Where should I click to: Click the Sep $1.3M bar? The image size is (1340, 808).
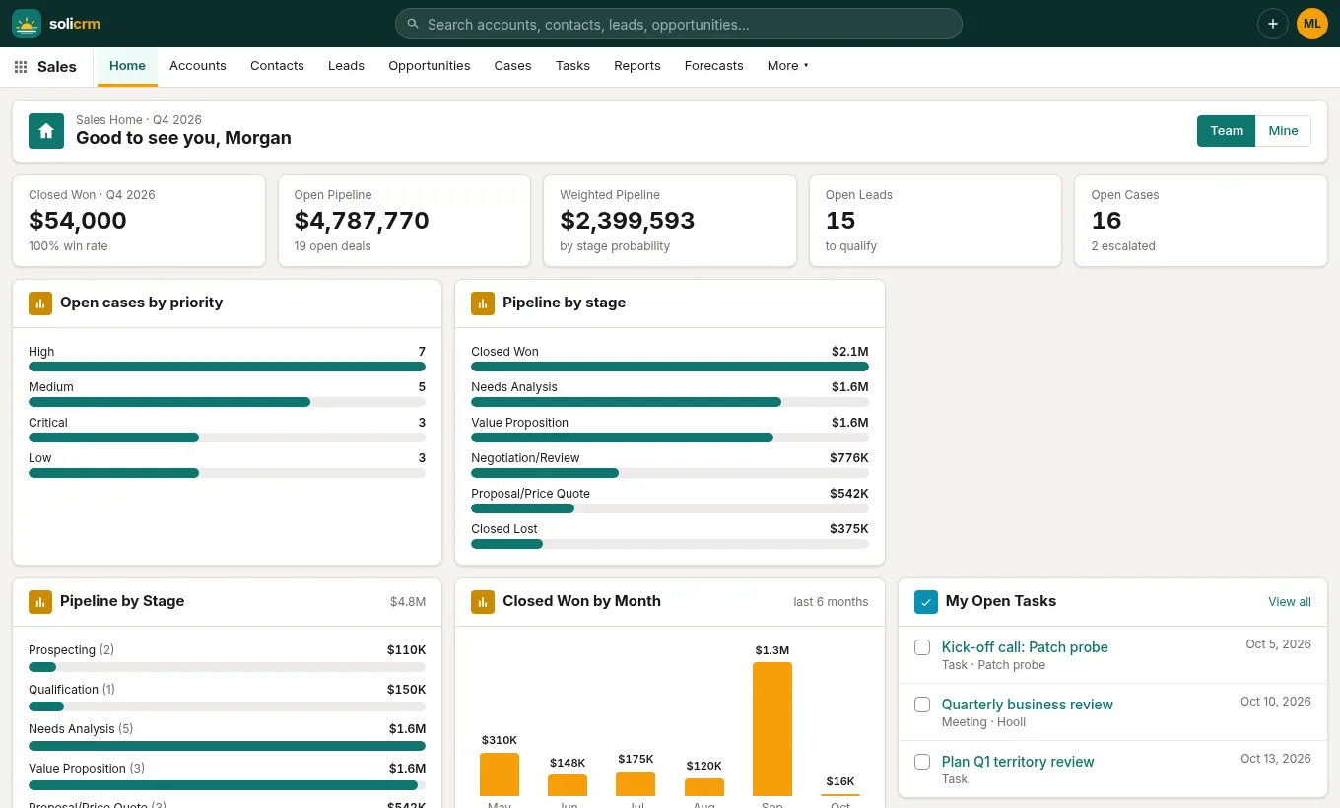click(772, 729)
